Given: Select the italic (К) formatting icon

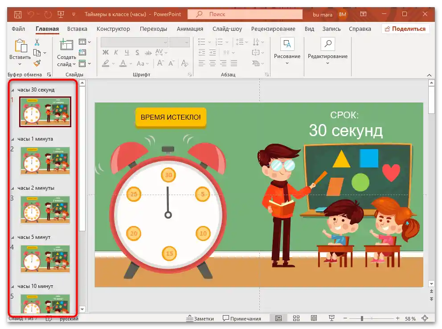Looking at the screenshot, I should 116,52.
